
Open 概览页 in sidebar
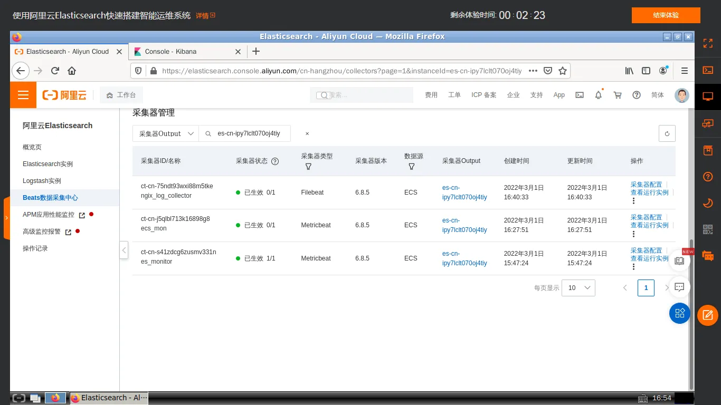32,147
